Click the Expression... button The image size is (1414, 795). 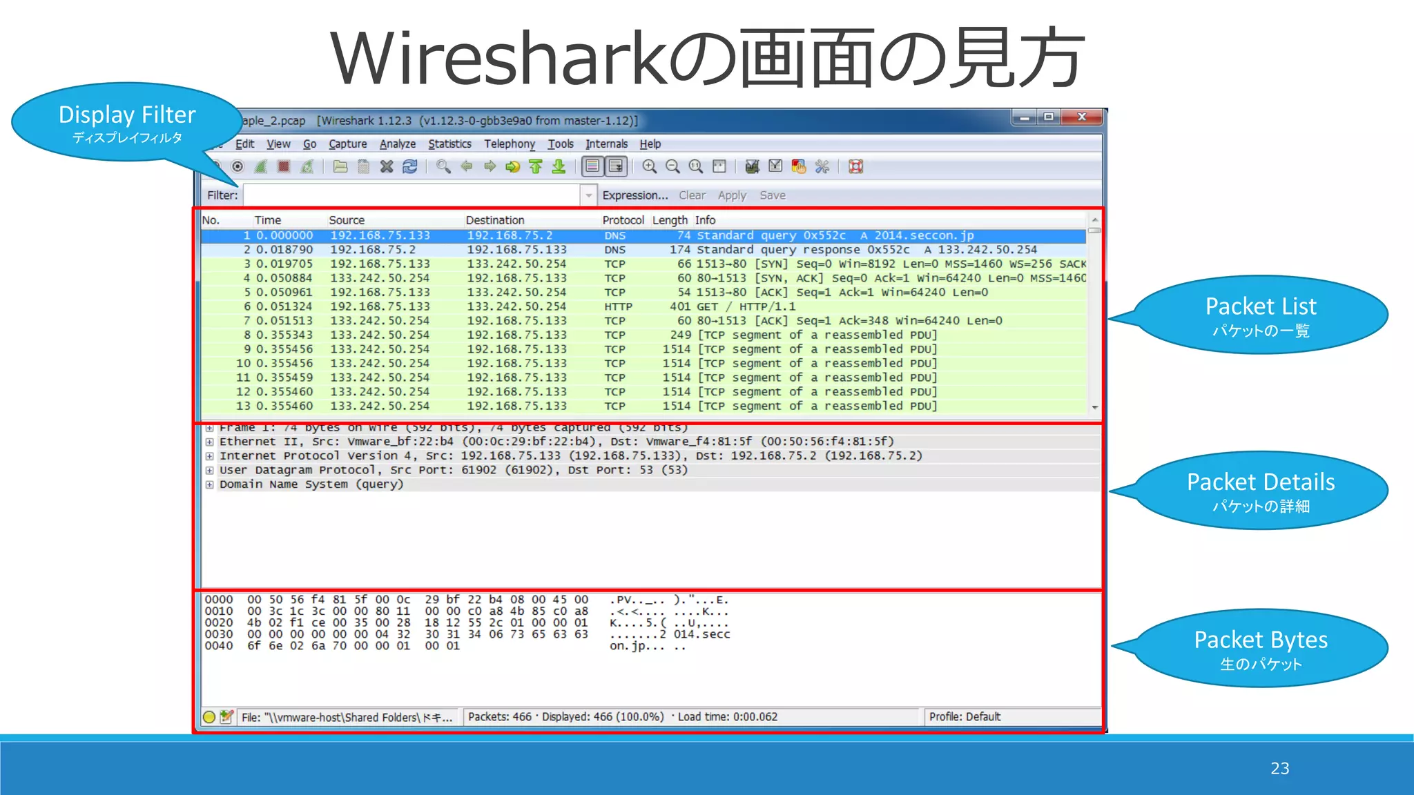coord(635,195)
